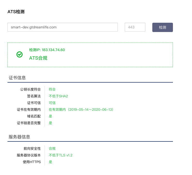Click the 不低于TLS v1.2 protocol value
The image size is (192, 175).
click(61, 155)
